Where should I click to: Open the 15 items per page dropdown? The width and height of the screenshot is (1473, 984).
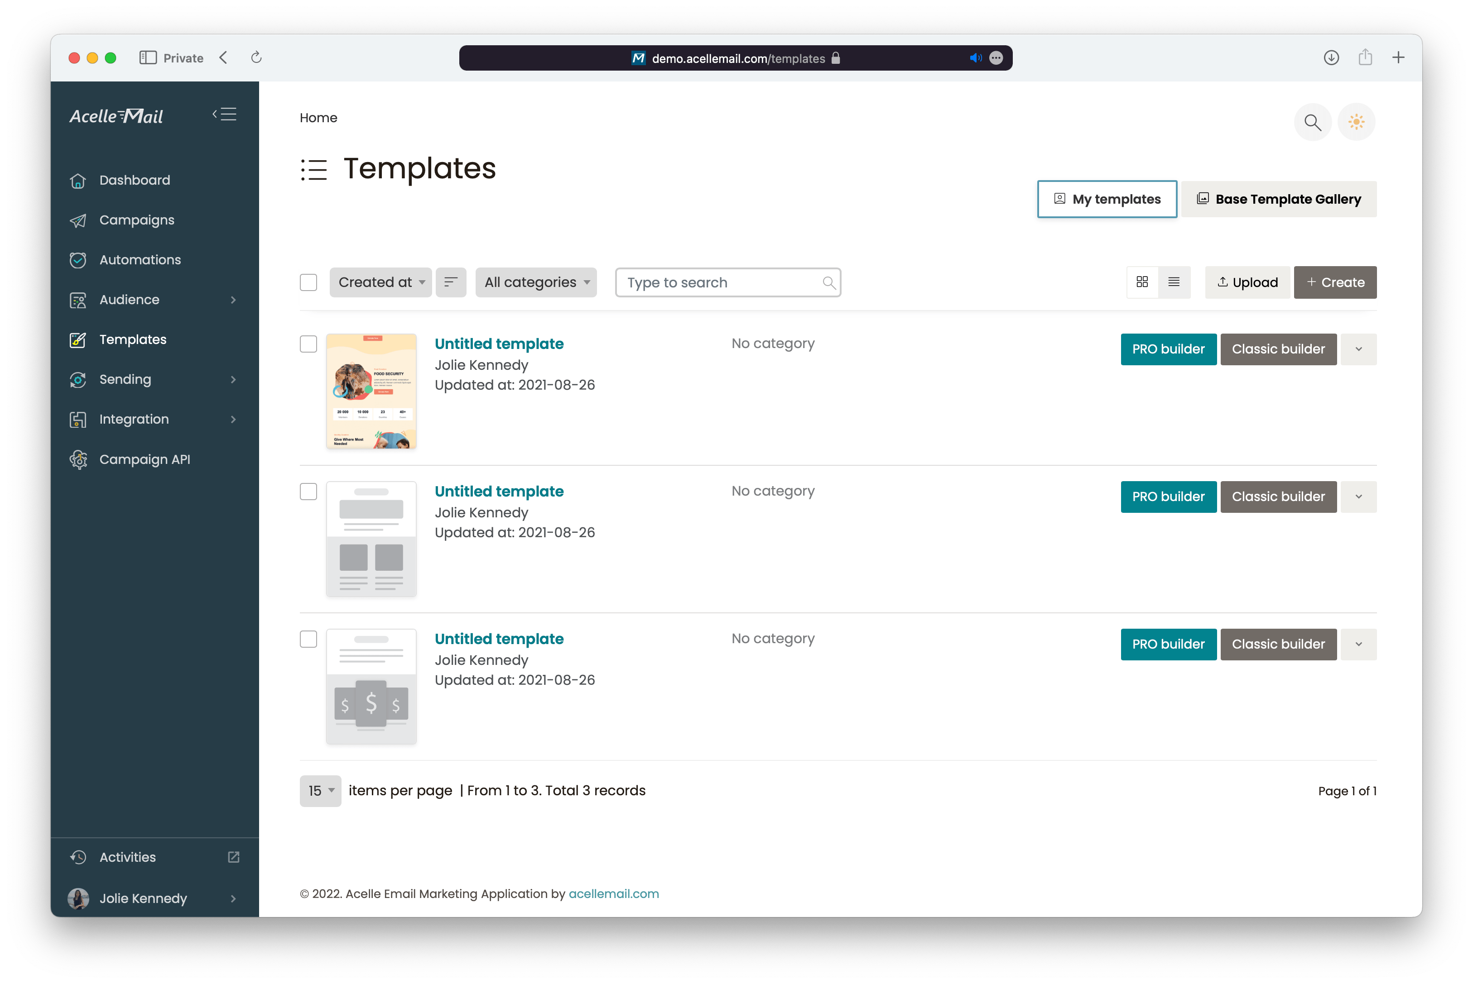pos(320,791)
